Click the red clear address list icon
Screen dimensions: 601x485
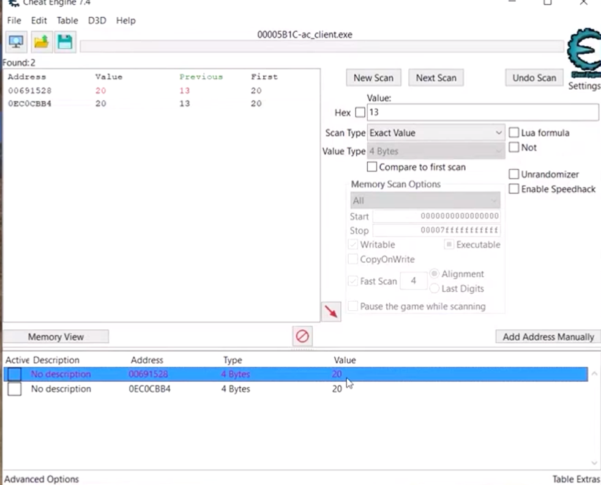(302, 336)
